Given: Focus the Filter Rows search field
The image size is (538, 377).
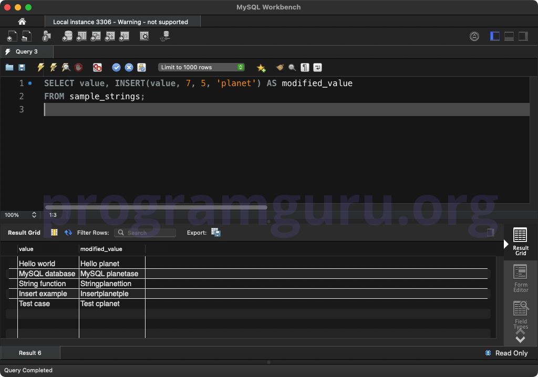Looking at the screenshot, I should click(145, 233).
